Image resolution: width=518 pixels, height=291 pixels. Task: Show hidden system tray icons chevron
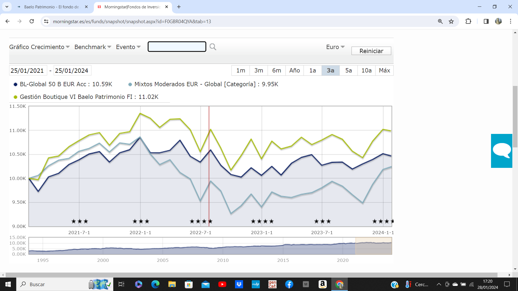point(439,284)
